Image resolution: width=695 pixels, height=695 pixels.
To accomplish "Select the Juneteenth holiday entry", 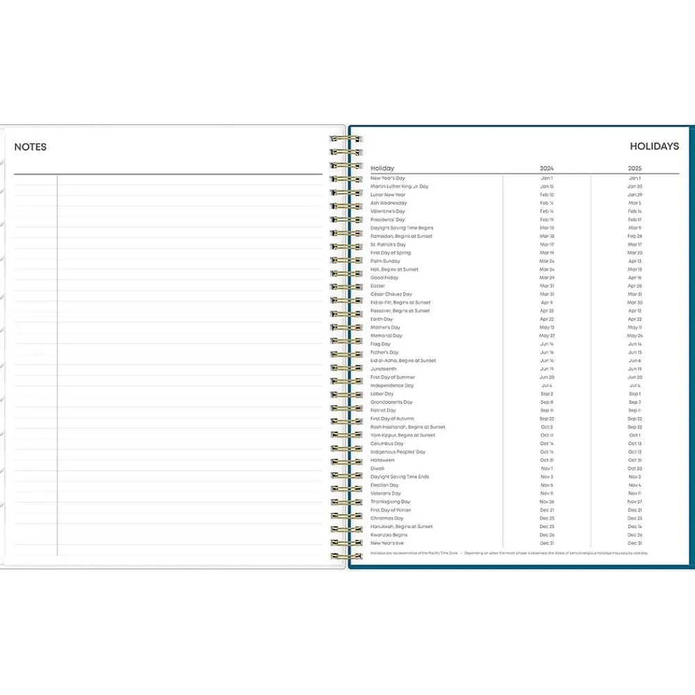I will pos(383,369).
